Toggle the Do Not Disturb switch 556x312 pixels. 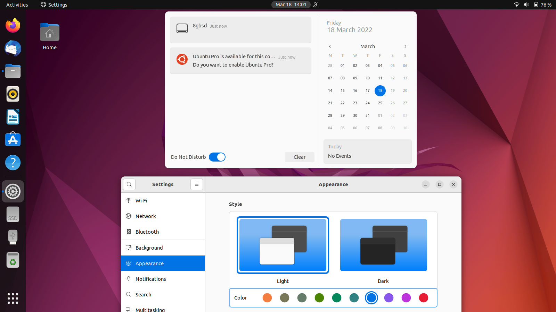tap(217, 157)
